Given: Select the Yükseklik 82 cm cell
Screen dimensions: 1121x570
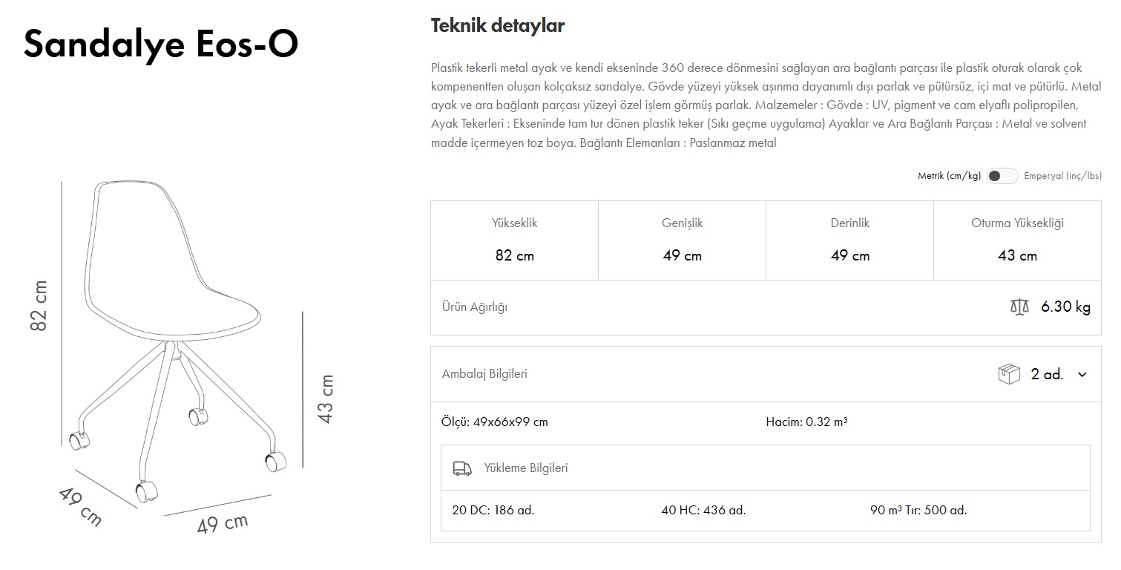Looking at the screenshot, I should click(514, 240).
